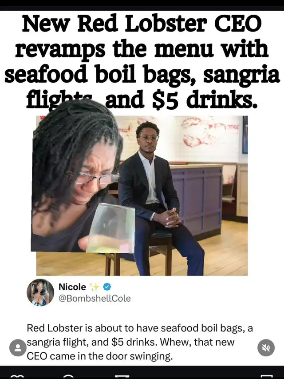This screenshot has width=284, height=379.
Task: Tap the cut-off center icon in bottom bar
Action: [122, 377]
